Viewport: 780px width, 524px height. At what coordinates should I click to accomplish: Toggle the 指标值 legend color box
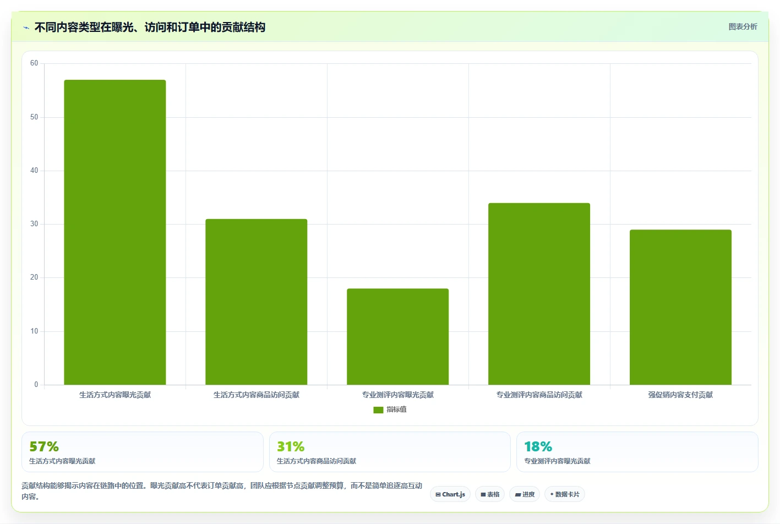(378, 410)
